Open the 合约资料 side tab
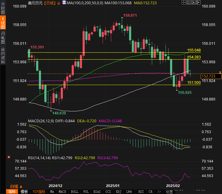The width and height of the screenshot is (222, 194). click(3, 56)
